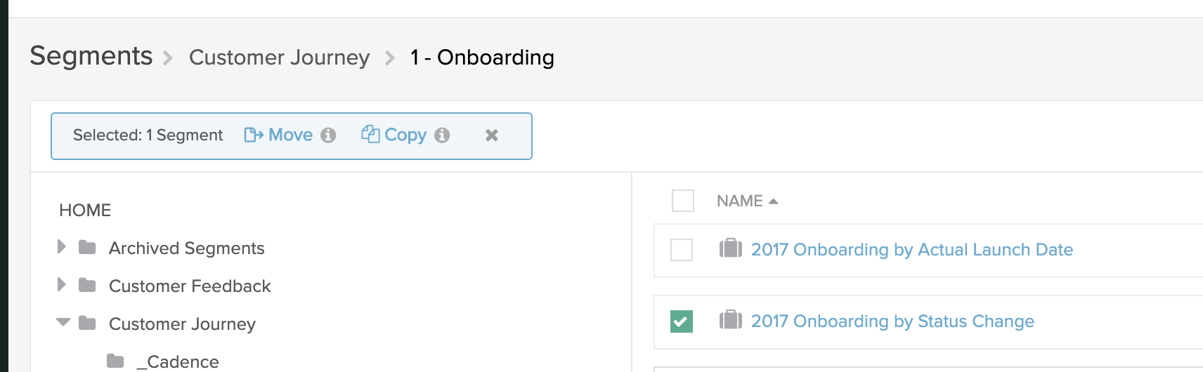
Task: Uncheck 2017 Onboarding by Status Change
Action: click(x=682, y=321)
